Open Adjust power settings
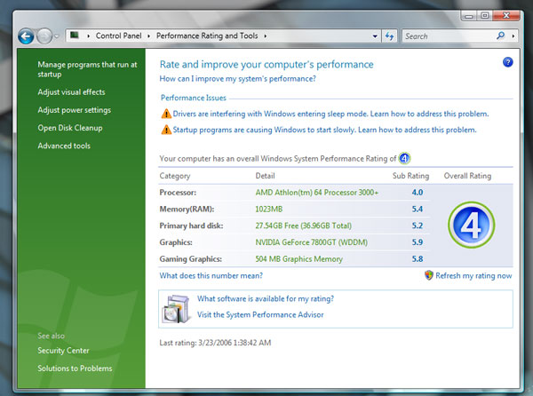Viewport: 533px width, 396px height. 74,110
